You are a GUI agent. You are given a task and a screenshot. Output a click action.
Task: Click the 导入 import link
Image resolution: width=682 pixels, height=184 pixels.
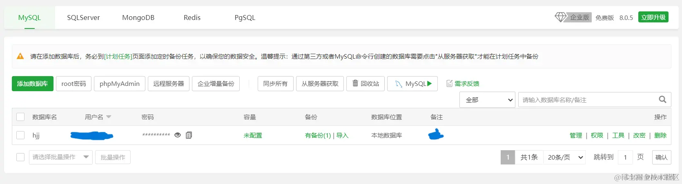(342, 135)
